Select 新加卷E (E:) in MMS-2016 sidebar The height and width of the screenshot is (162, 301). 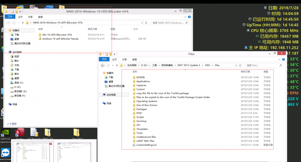click(x=19, y=91)
